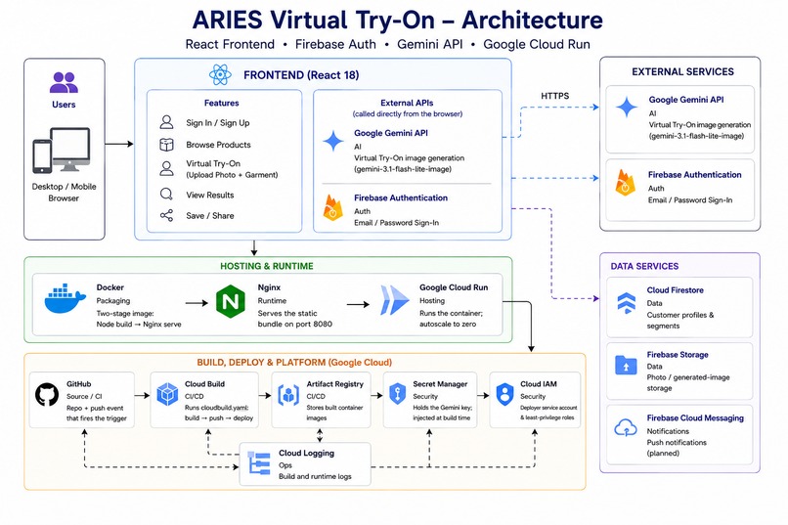Click 'Build and runtime logs' text

(315, 476)
